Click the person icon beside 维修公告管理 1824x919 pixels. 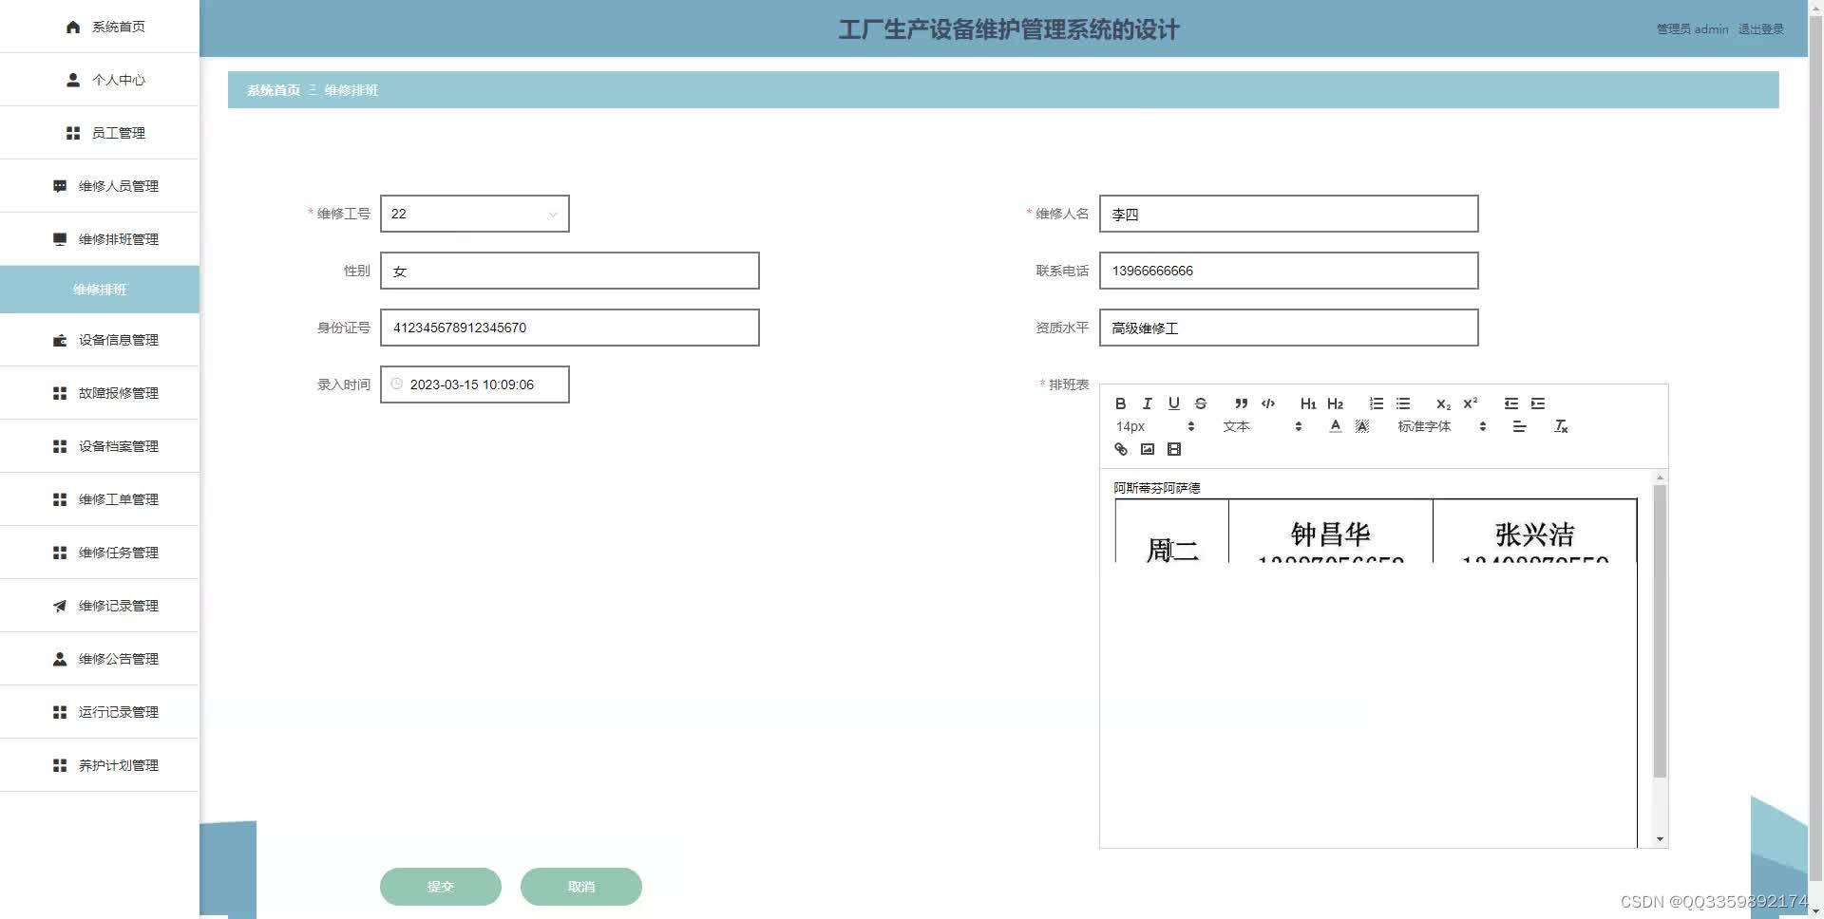[x=60, y=659]
